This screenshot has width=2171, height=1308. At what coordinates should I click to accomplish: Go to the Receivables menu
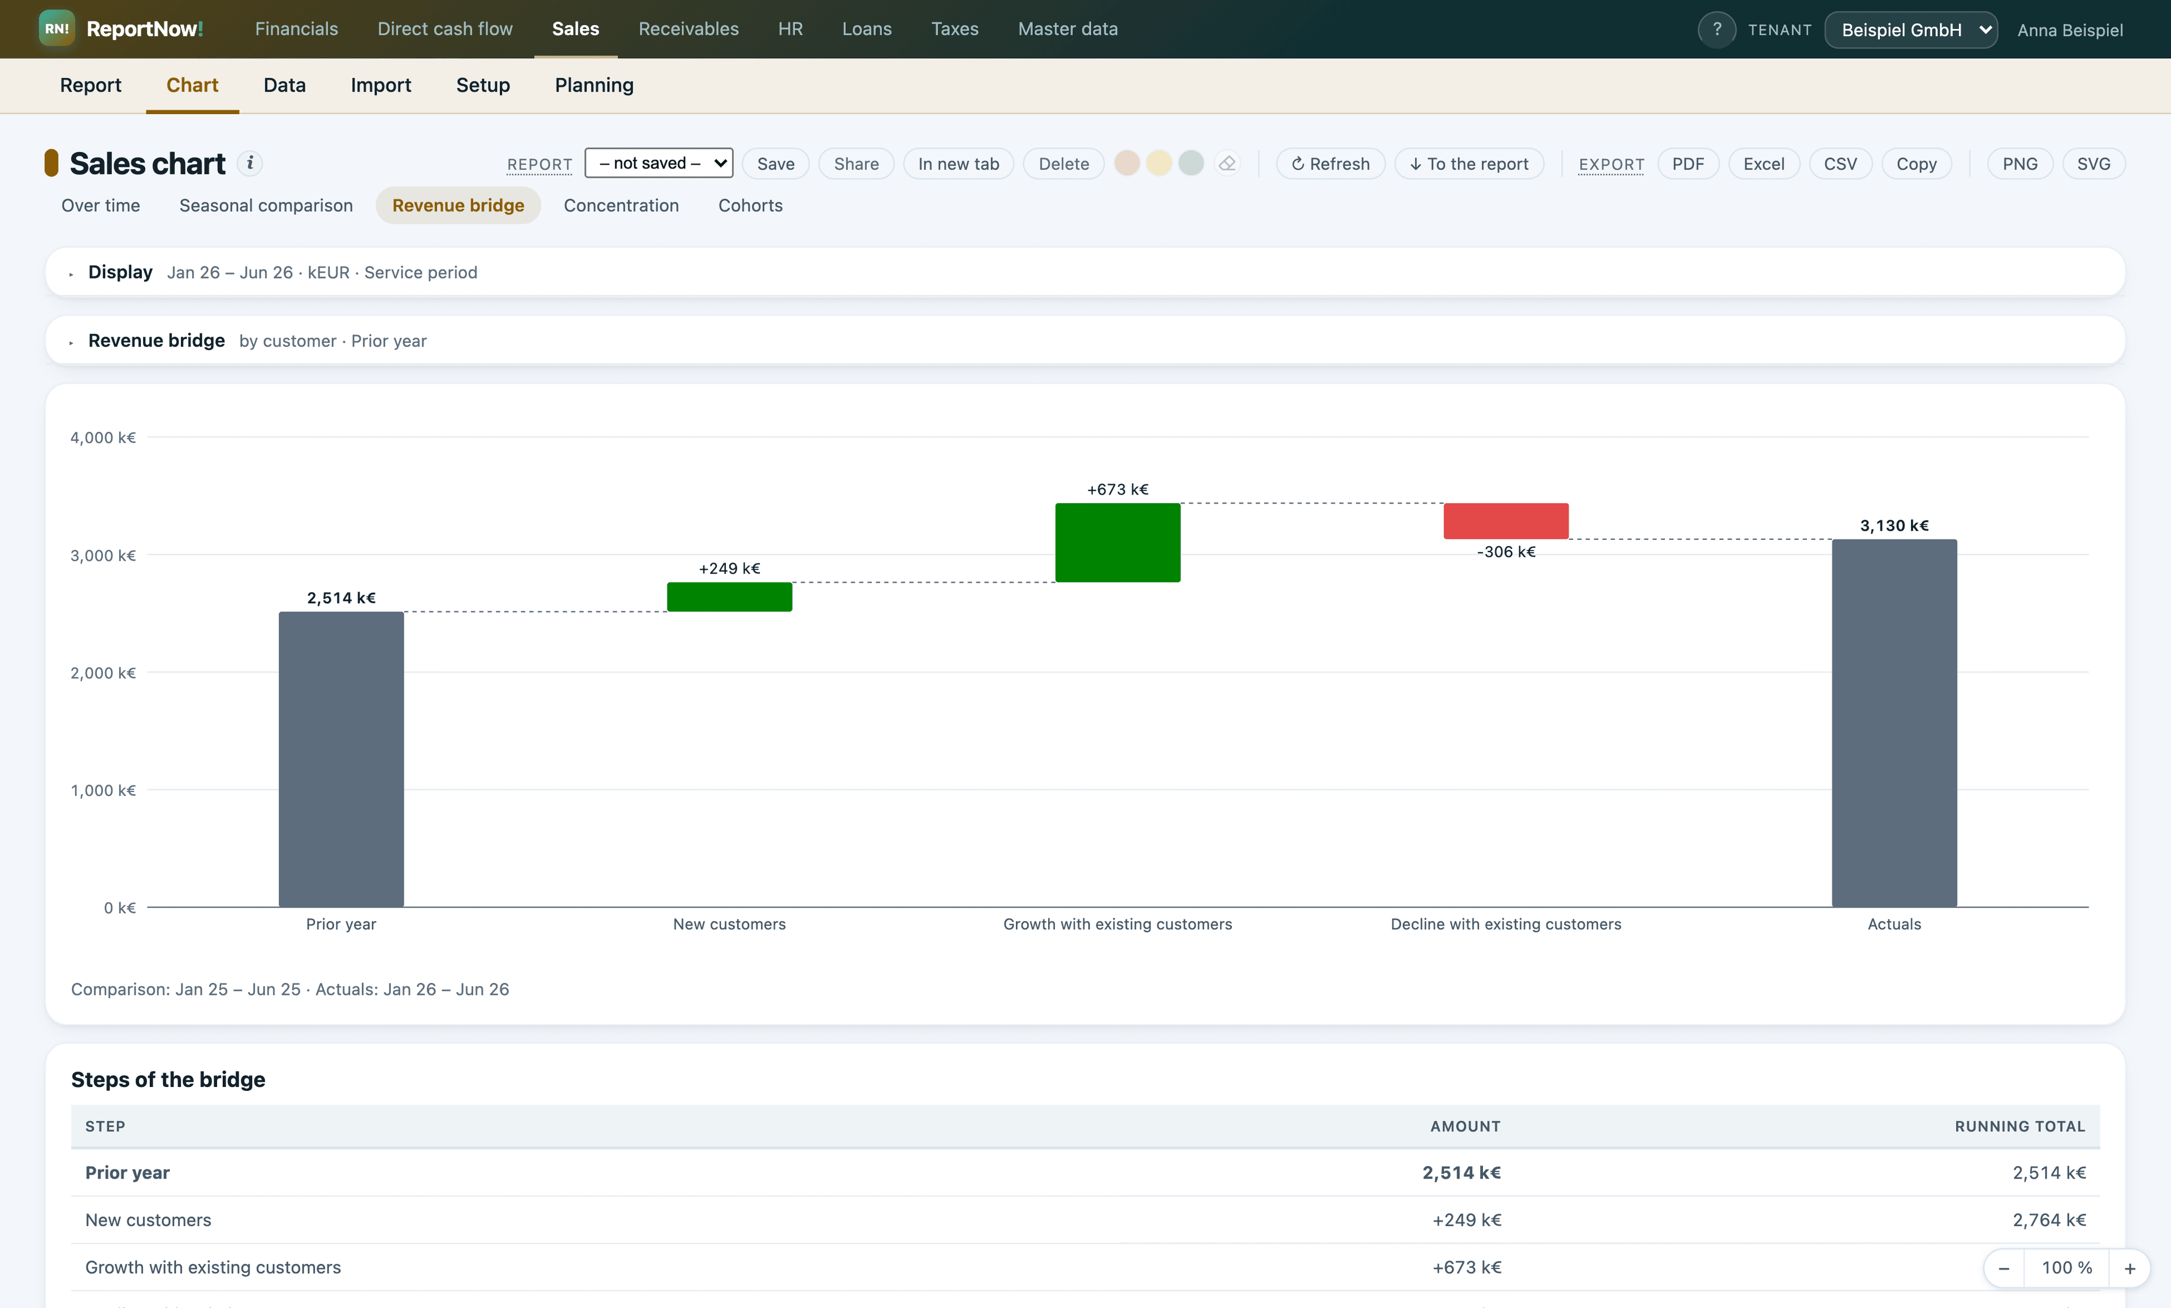[688, 29]
